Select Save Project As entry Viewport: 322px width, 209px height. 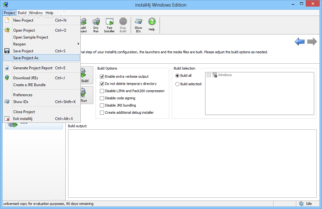pos(42,58)
